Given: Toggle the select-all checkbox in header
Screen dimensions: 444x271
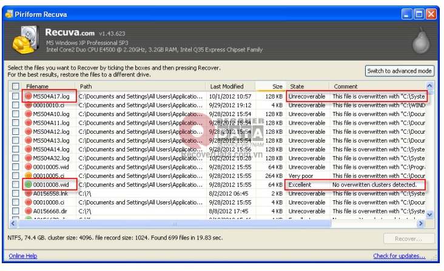Looking at the screenshot, I should point(16,87).
